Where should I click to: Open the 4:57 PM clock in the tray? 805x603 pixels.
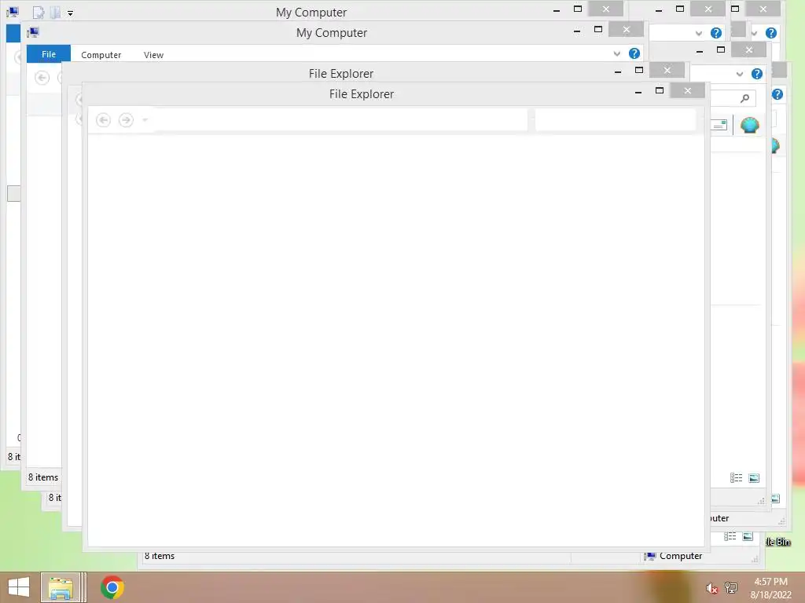coord(770,582)
